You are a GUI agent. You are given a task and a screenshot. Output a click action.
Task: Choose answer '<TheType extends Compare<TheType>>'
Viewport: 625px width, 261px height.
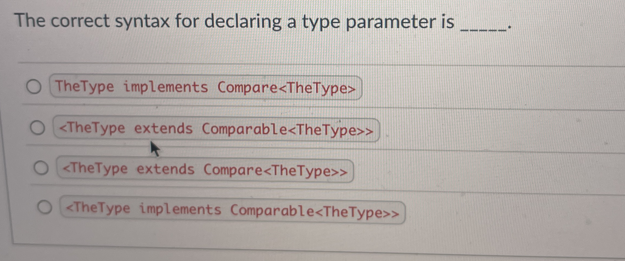click(x=204, y=168)
